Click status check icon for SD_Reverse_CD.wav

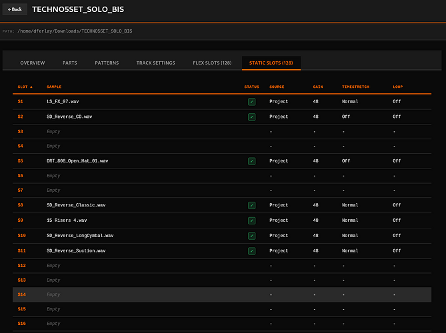[252, 117]
